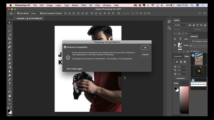Viewport: 214px width, 120px height.
Task: Open the Filter menu
Action: 84,5
